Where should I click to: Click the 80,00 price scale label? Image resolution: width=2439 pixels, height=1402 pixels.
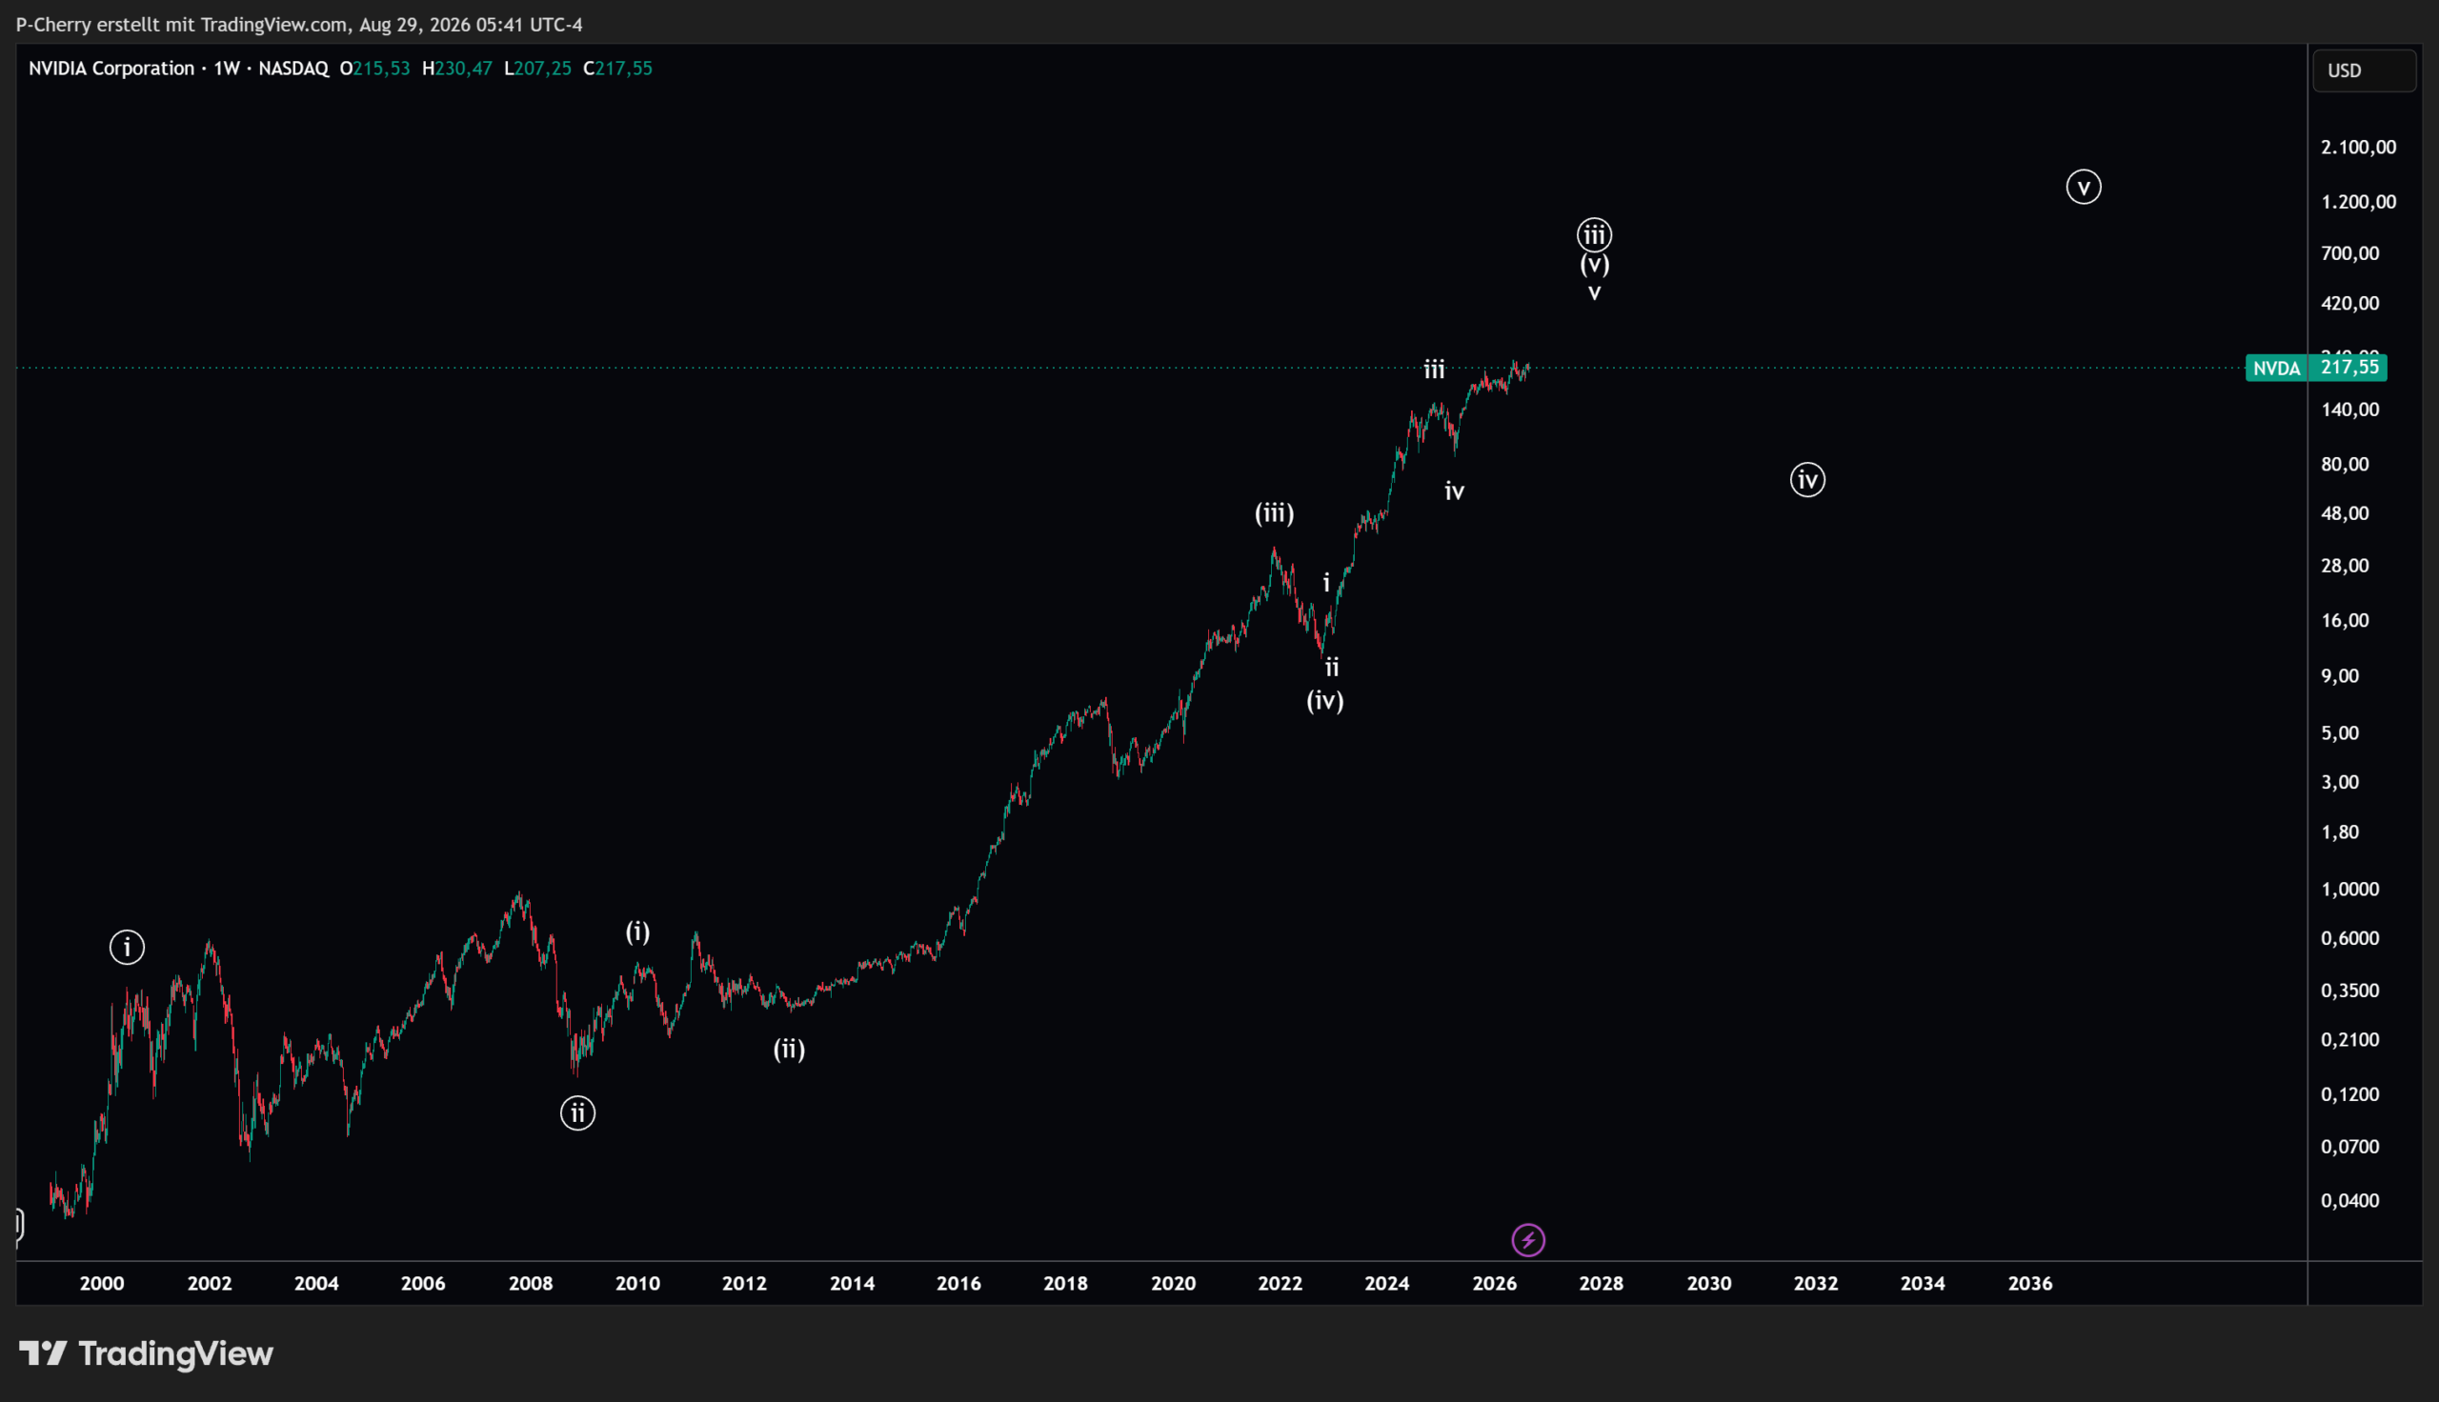point(2346,464)
